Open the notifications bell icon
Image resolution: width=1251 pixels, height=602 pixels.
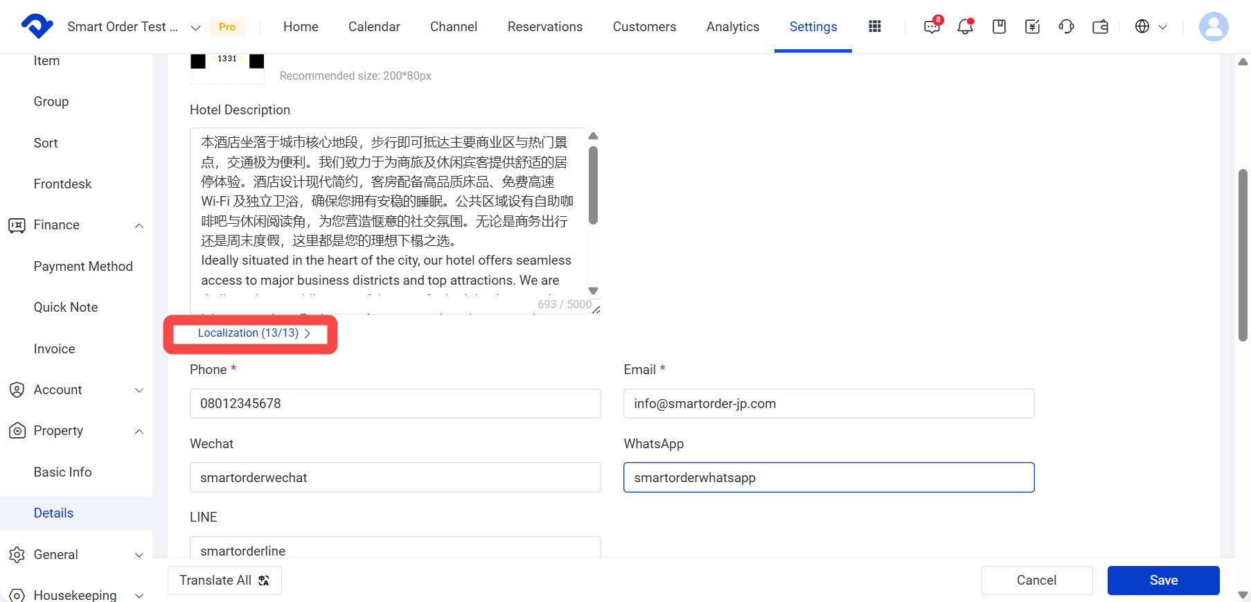point(965,26)
